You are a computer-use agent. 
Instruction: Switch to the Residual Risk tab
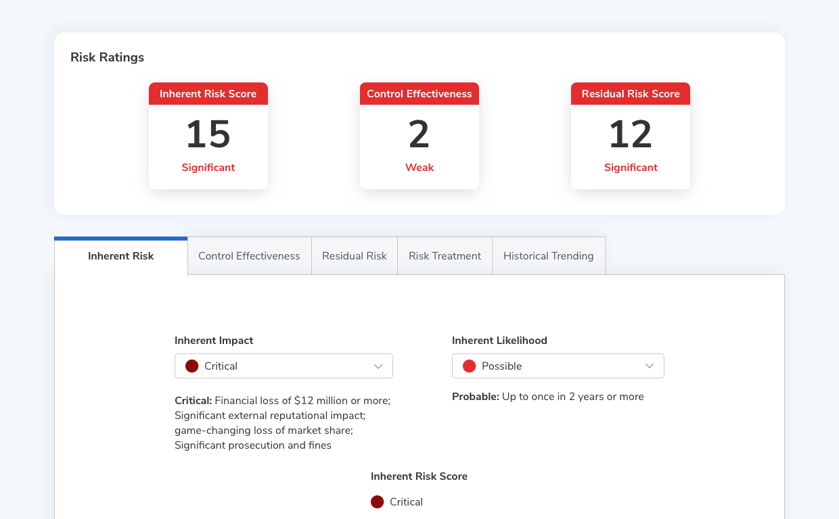pyautogui.click(x=355, y=255)
